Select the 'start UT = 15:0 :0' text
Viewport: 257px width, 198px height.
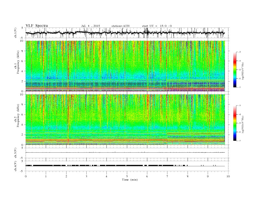tap(157, 26)
